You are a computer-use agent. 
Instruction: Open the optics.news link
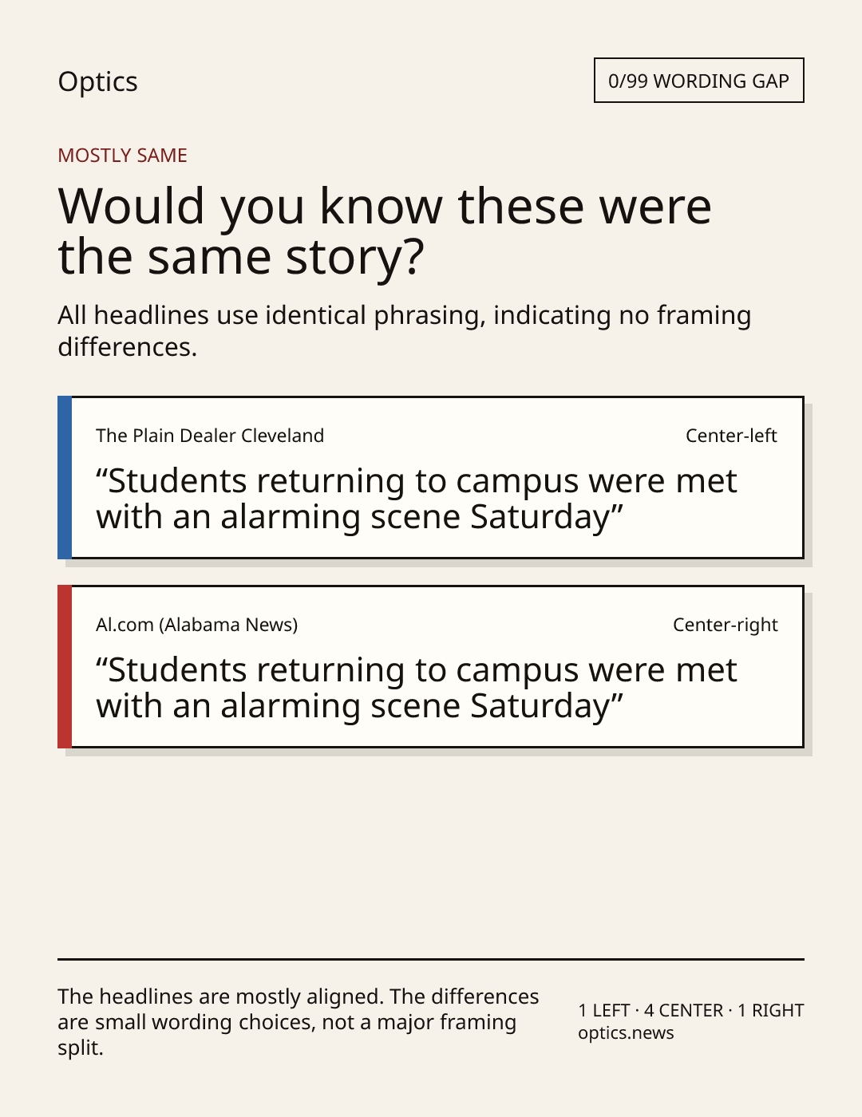click(x=626, y=1032)
